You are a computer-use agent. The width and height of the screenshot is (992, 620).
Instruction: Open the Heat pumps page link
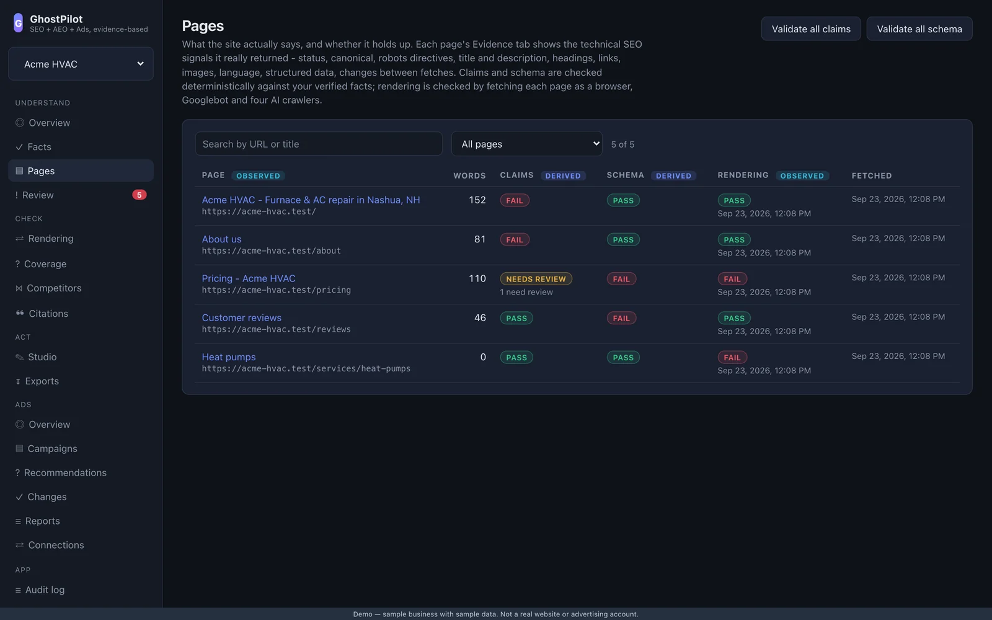(229, 357)
